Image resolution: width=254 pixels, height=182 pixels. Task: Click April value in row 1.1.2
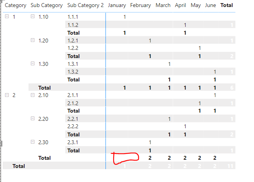pyautogui.click(x=185, y=25)
